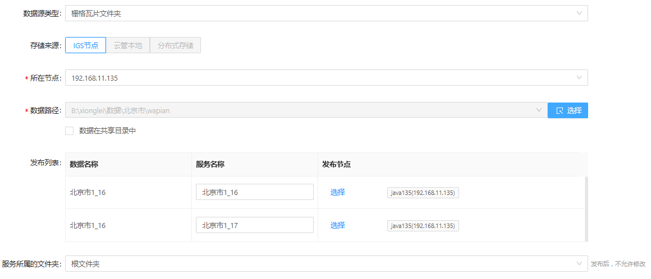Open the 服务所属的文件夹 dropdown showing 根文件夹
The height and width of the screenshot is (279, 651).
pyautogui.click(x=326, y=264)
